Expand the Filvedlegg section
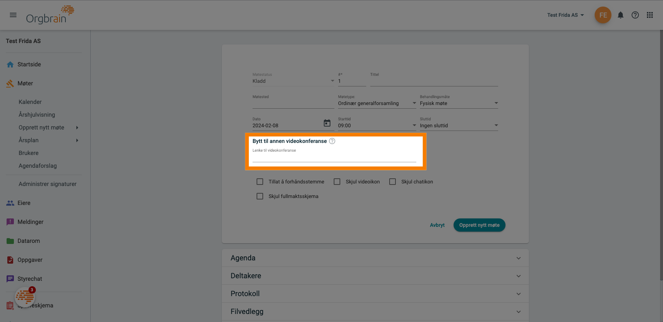Image resolution: width=663 pixels, height=322 pixels. point(375,312)
